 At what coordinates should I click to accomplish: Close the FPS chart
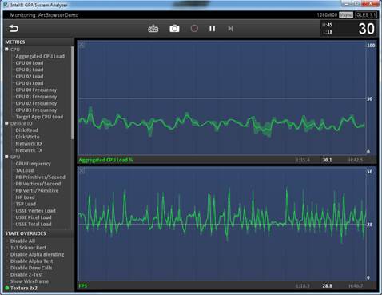pyautogui.click(x=82, y=170)
